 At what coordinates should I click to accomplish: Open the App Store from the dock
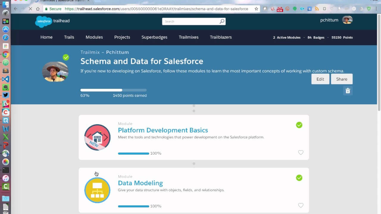click(6, 29)
